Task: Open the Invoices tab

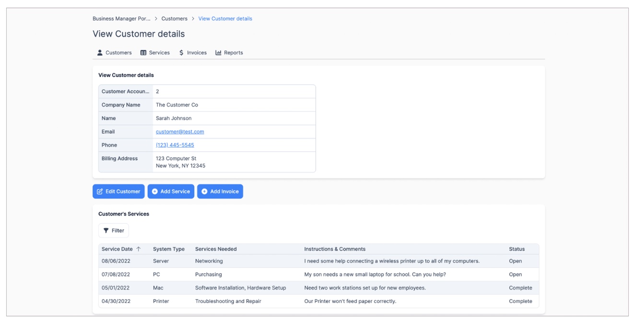Action: click(197, 53)
